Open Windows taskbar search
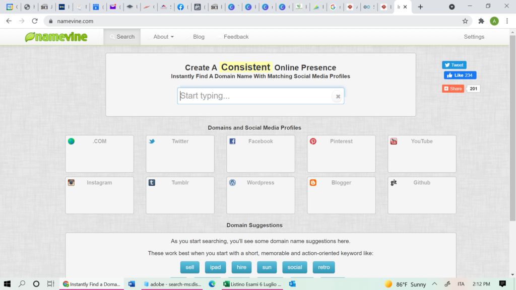 22,284
